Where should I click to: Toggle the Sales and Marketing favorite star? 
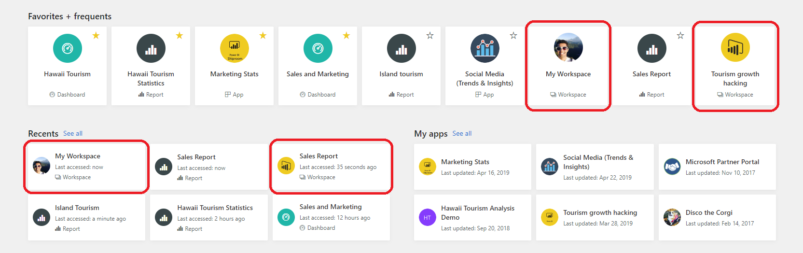click(x=346, y=35)
